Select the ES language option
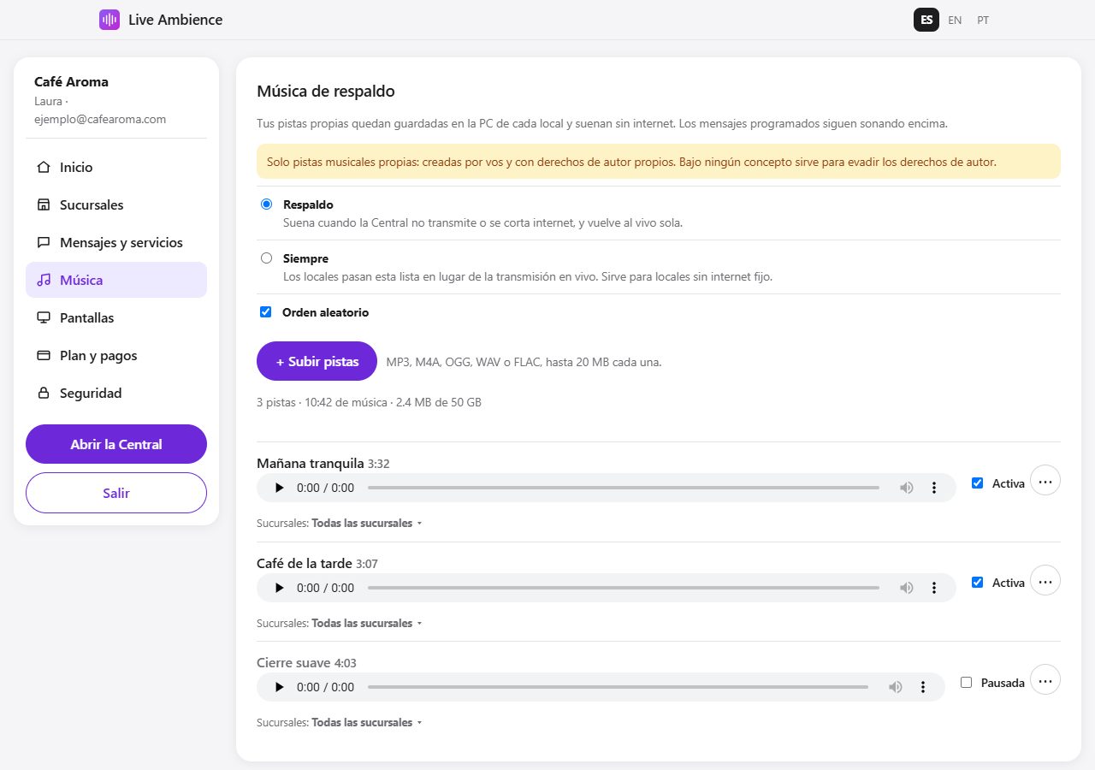1095x770 pixels. click(926, 20)
